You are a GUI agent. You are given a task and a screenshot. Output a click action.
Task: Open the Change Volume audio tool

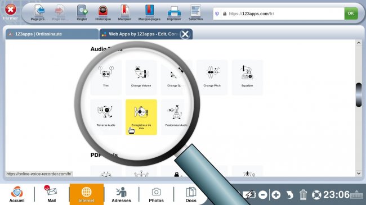click(x=141, y=78)
